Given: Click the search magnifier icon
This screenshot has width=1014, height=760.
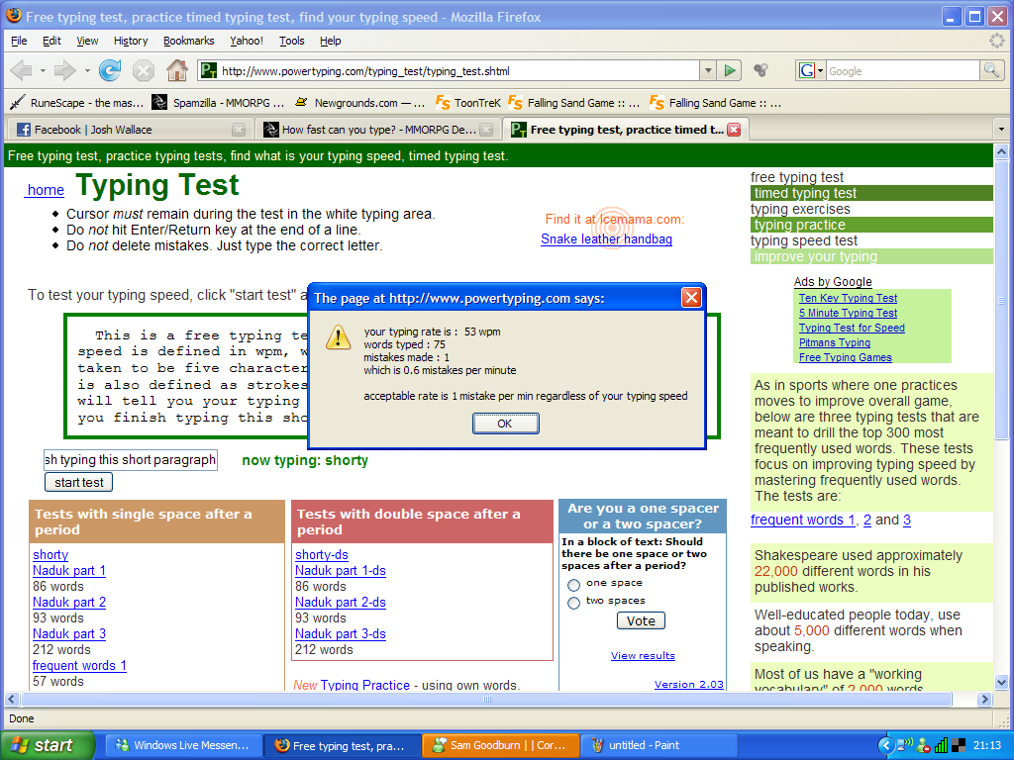Looking at the screenshot, I should (x=991, y=70).
